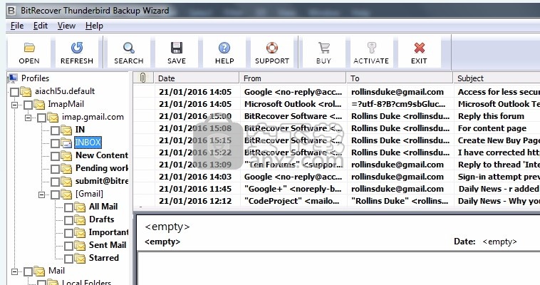The image size is (540, 285).
Task: Click the EXIT red cross icon
Action: pyautogui.click(x=419, y=48)
